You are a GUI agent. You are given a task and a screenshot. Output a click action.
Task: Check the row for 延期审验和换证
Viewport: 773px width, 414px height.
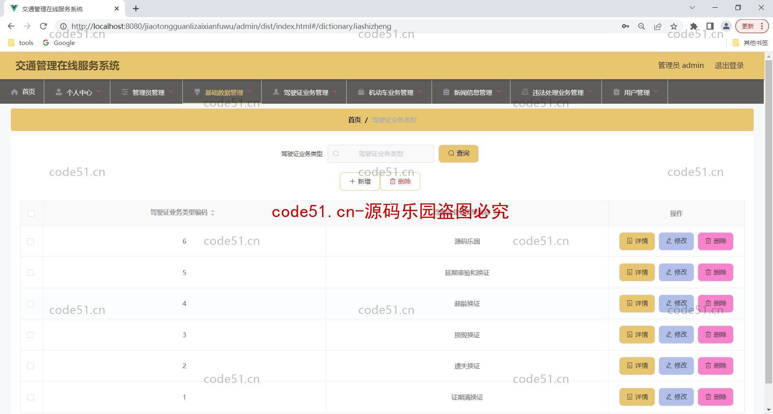31,273
